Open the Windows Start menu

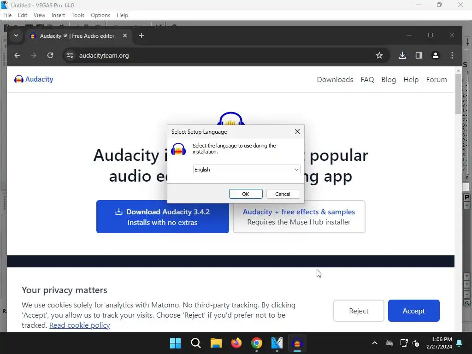coord(175,343)
